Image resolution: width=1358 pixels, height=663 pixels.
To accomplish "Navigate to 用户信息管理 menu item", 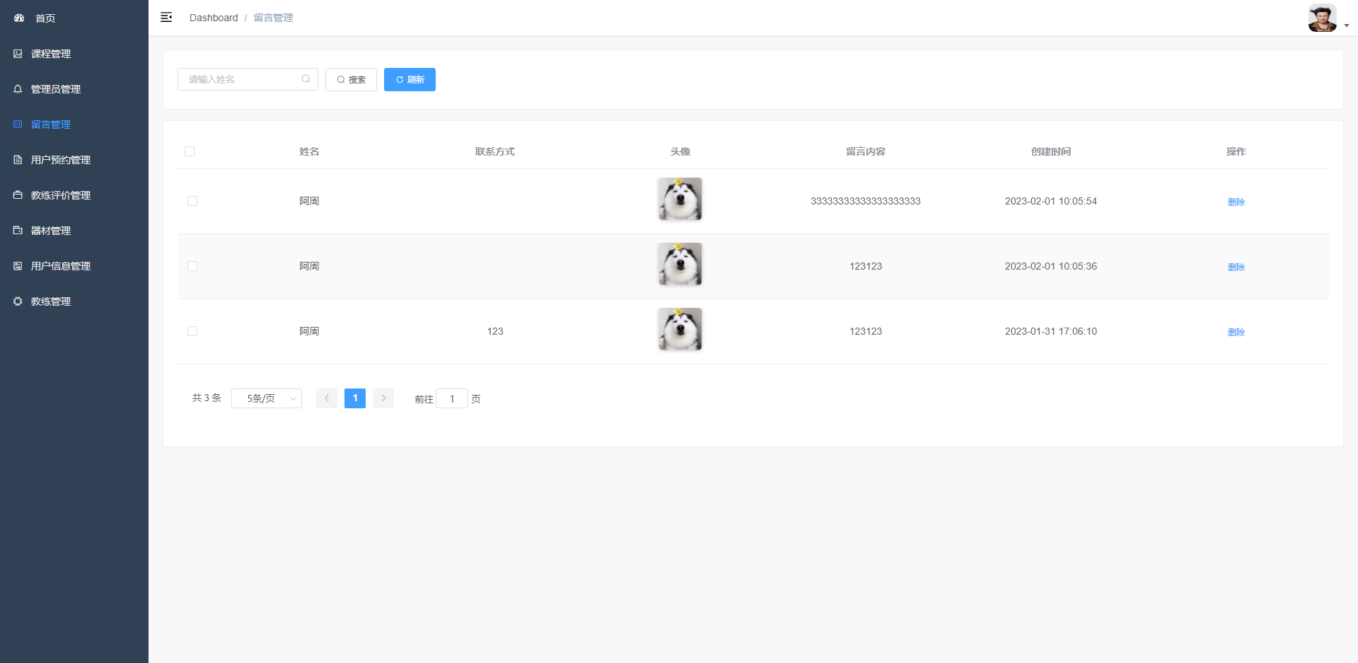I will [61, 266].
